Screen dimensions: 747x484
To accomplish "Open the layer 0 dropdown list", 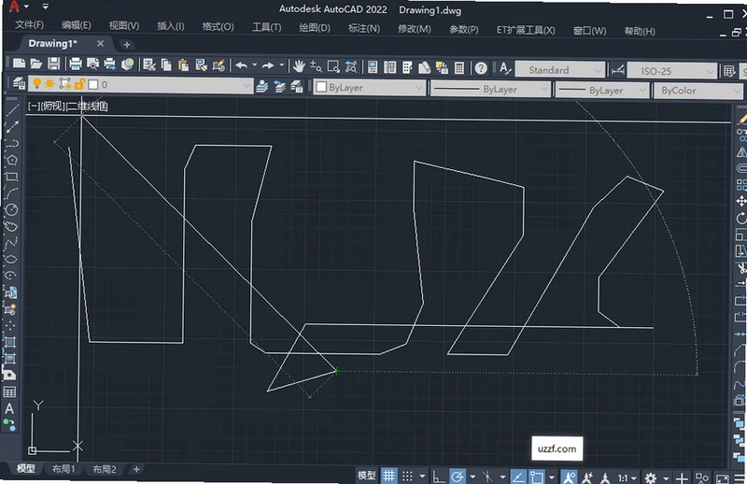I will point(247,86).
